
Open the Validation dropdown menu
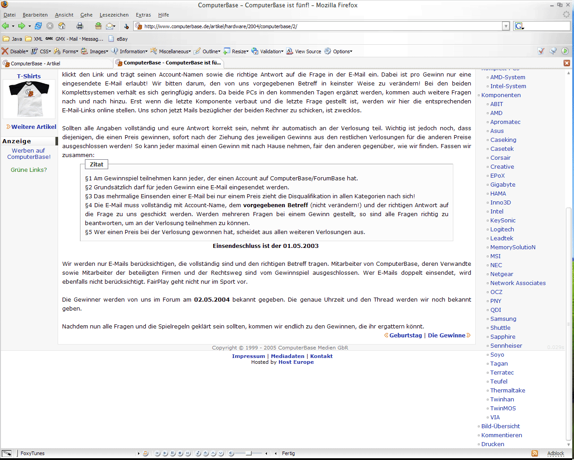267,51
